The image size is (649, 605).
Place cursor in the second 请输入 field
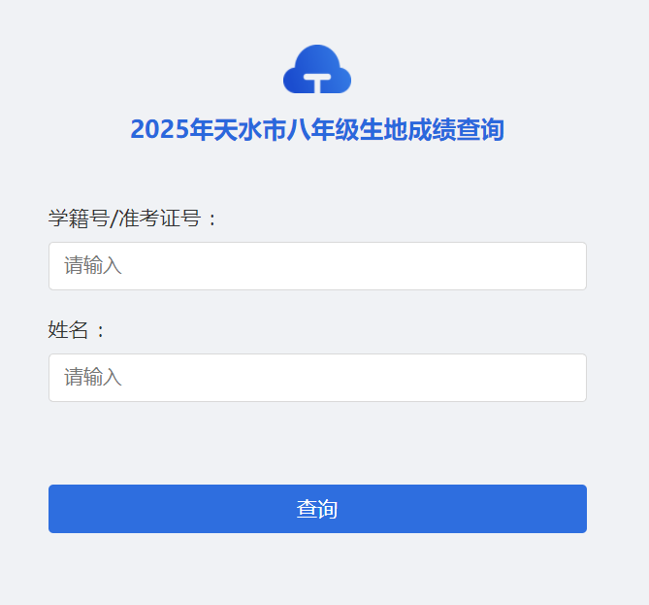[x=317, y=378]
